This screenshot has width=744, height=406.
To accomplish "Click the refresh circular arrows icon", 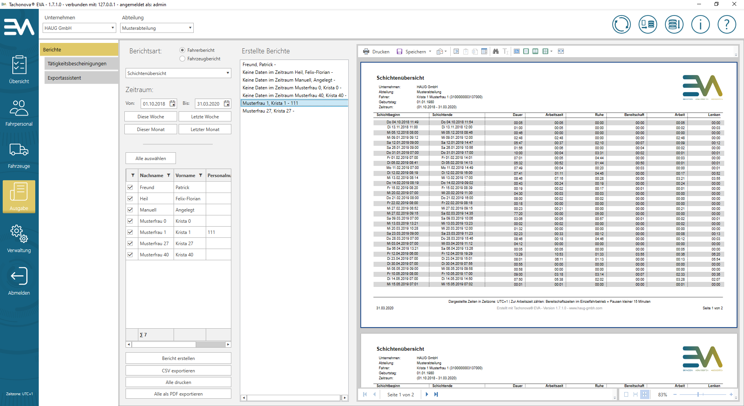I will pos(621,25).
